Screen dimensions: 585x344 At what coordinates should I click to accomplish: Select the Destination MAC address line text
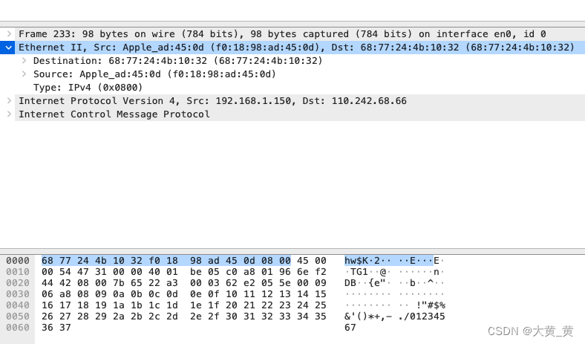178,60
